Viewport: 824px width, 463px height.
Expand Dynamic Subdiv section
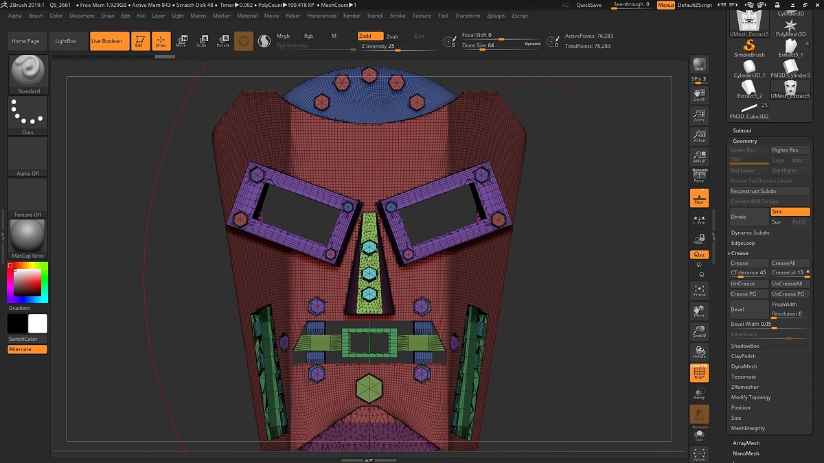tap(751, 233)
